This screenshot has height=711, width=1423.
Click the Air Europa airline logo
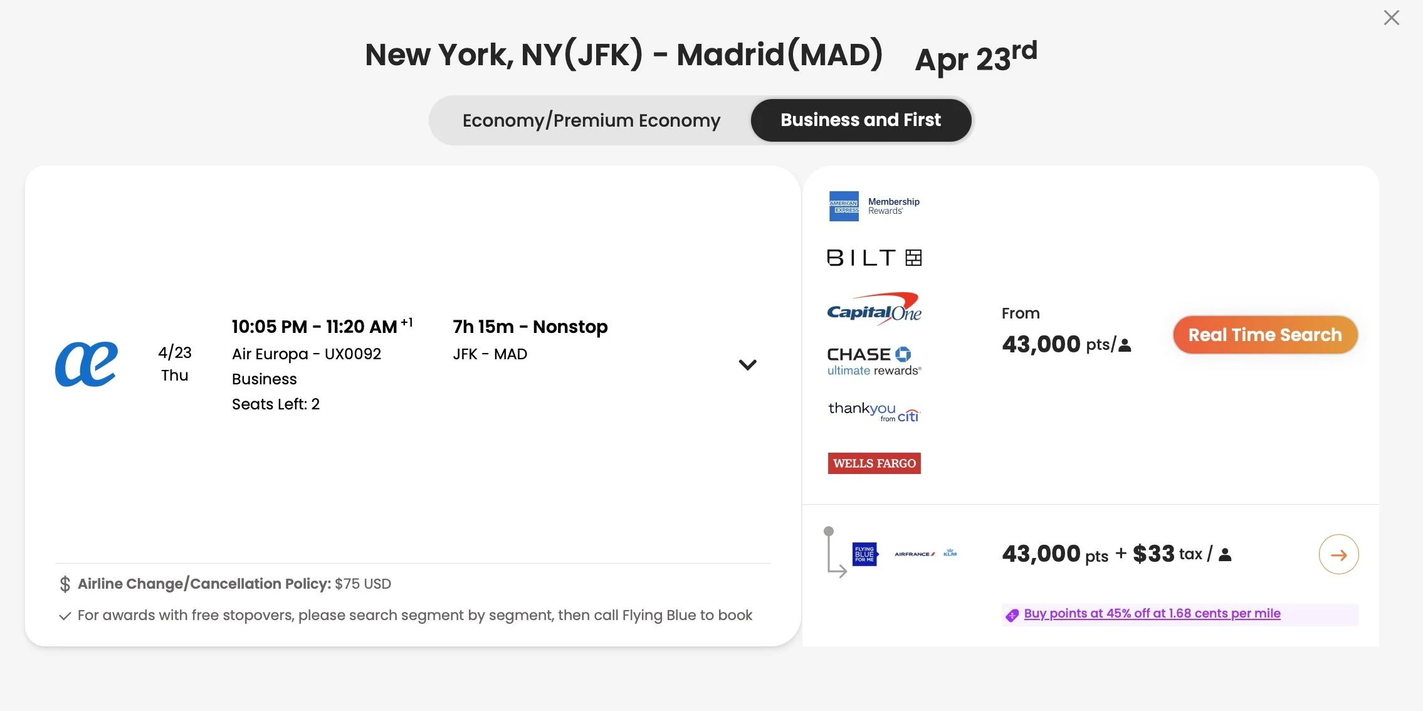[x=87, y=364]
